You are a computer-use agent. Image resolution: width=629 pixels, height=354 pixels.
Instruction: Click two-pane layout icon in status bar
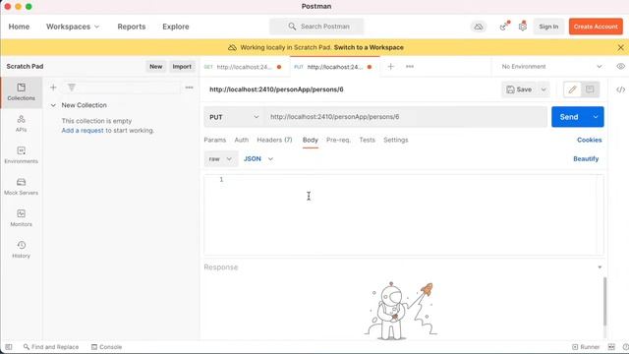pos(611,347)
